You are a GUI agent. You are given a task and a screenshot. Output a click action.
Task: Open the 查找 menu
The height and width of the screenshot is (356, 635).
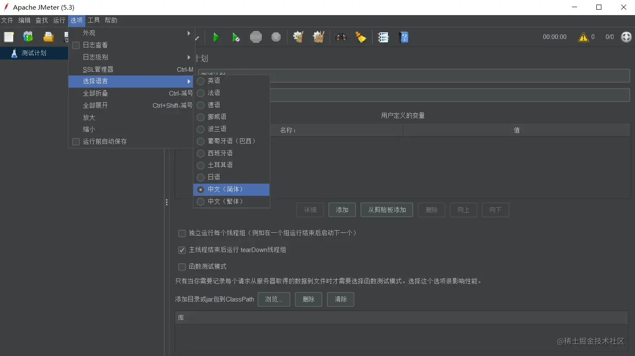pyautogui.click(x=42, y=20)
